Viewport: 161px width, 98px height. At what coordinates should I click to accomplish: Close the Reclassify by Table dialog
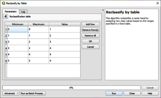pos(158,3)
